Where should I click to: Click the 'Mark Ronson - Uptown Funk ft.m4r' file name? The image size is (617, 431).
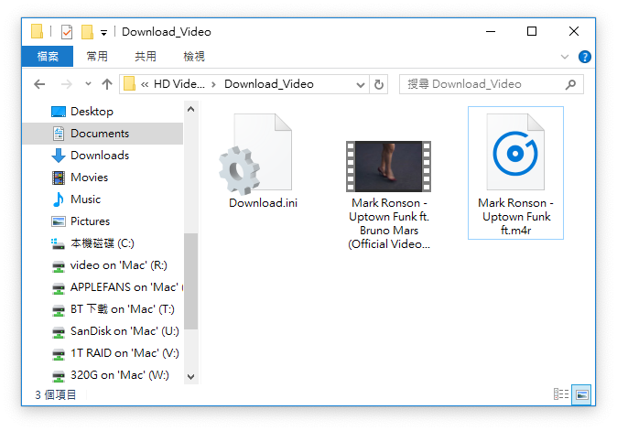tap(515, 217)
